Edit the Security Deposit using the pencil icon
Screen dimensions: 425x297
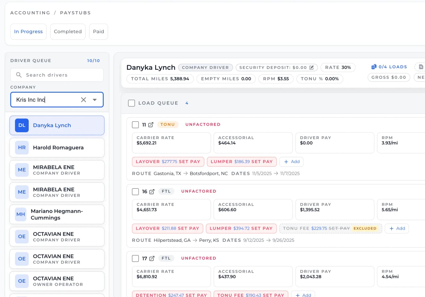tap(311, 67)
